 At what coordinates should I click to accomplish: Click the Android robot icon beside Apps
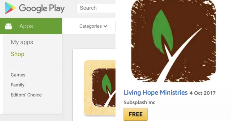(x=8, y=26)
